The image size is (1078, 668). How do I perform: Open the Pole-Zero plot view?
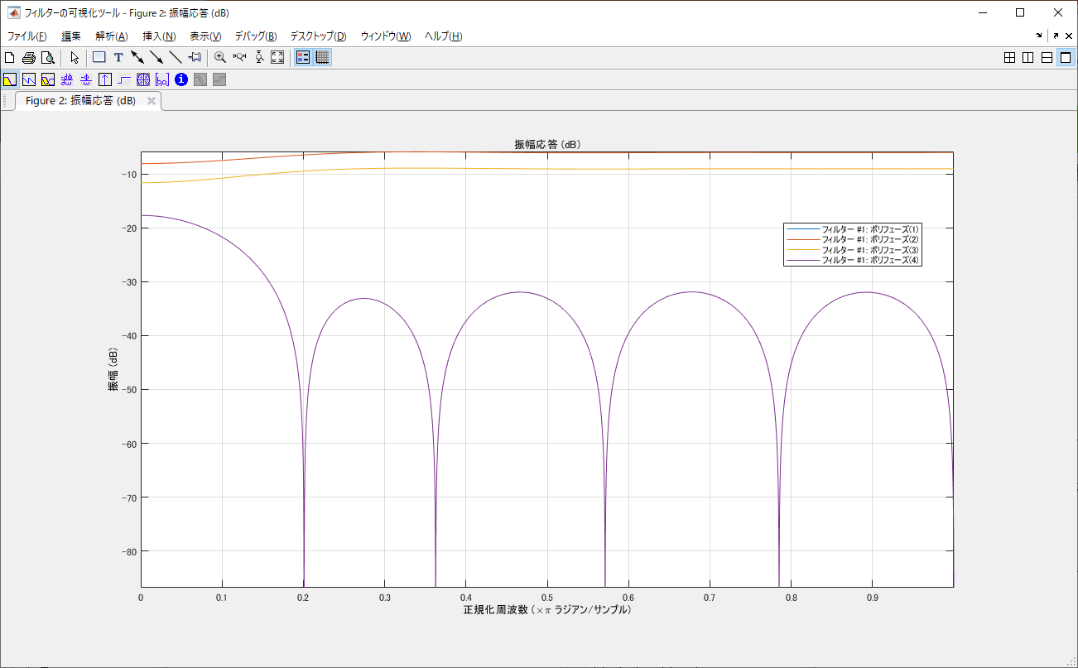pos(143,79)
